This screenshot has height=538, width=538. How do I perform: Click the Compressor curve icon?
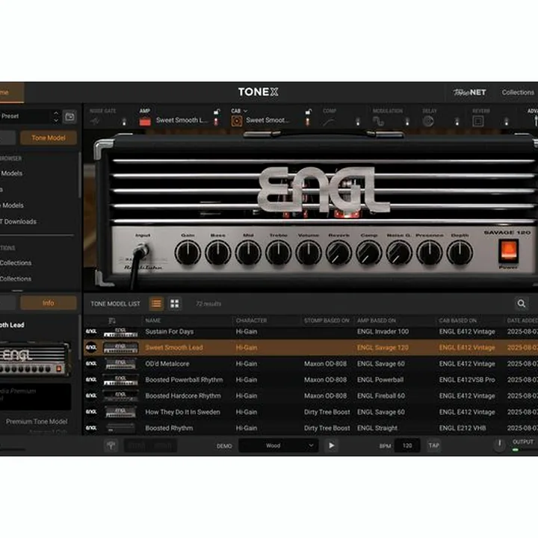(329, 122)
